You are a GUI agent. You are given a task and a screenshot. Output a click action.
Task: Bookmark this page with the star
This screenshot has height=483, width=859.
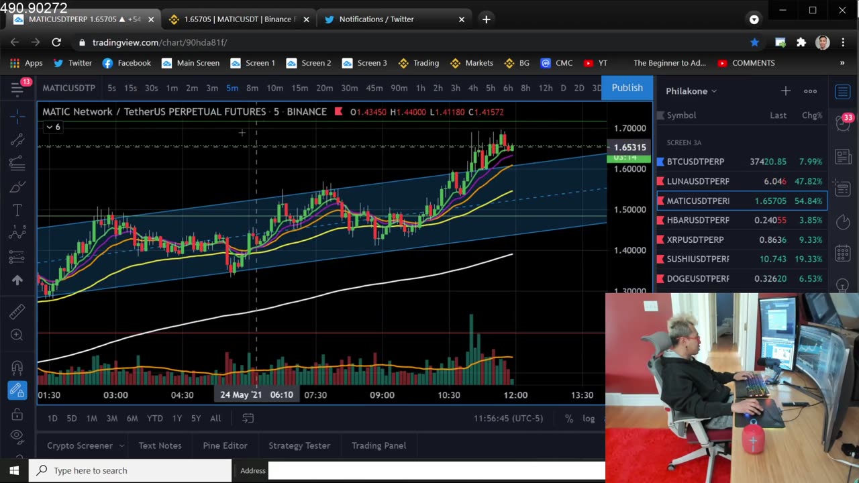tap(755, 42)
